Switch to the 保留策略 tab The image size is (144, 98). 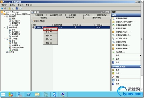pos(44,18)
